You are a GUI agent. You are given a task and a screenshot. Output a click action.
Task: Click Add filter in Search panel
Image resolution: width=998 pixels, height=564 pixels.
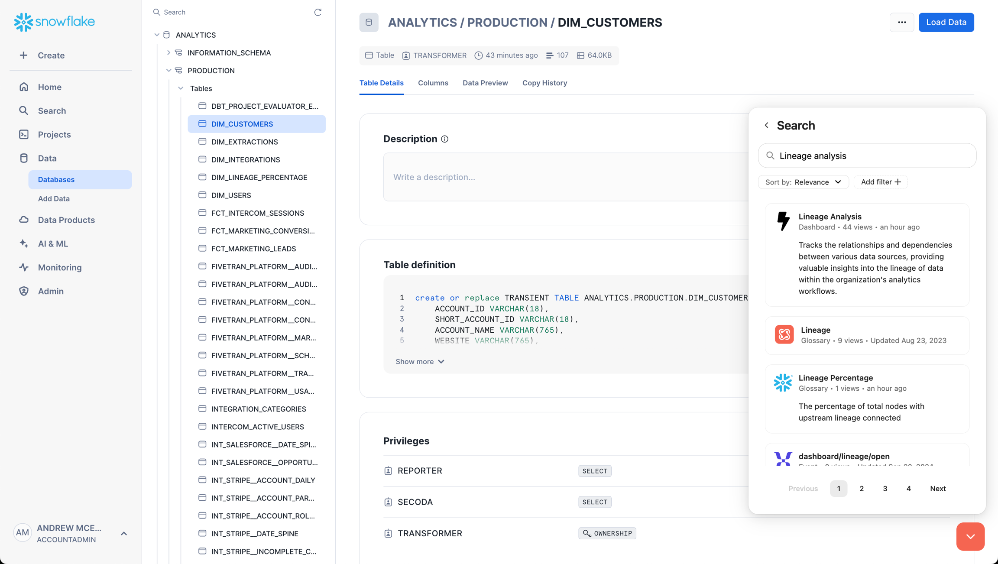[881, 182]
